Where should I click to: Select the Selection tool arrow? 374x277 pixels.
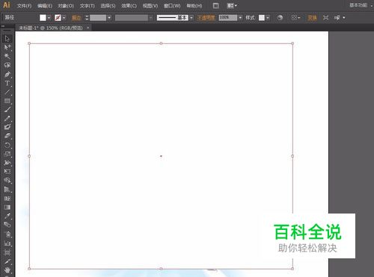coord(7,39)
